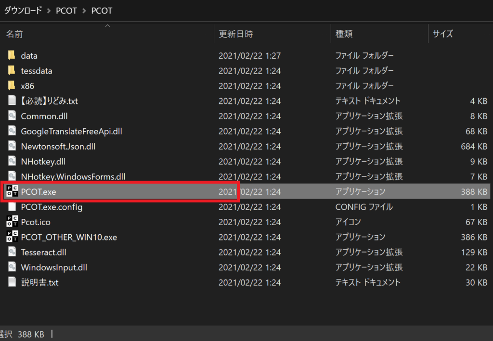Click the Pcot.ico icon image
This screenshot has height=341, width=493.
(12, 221)
